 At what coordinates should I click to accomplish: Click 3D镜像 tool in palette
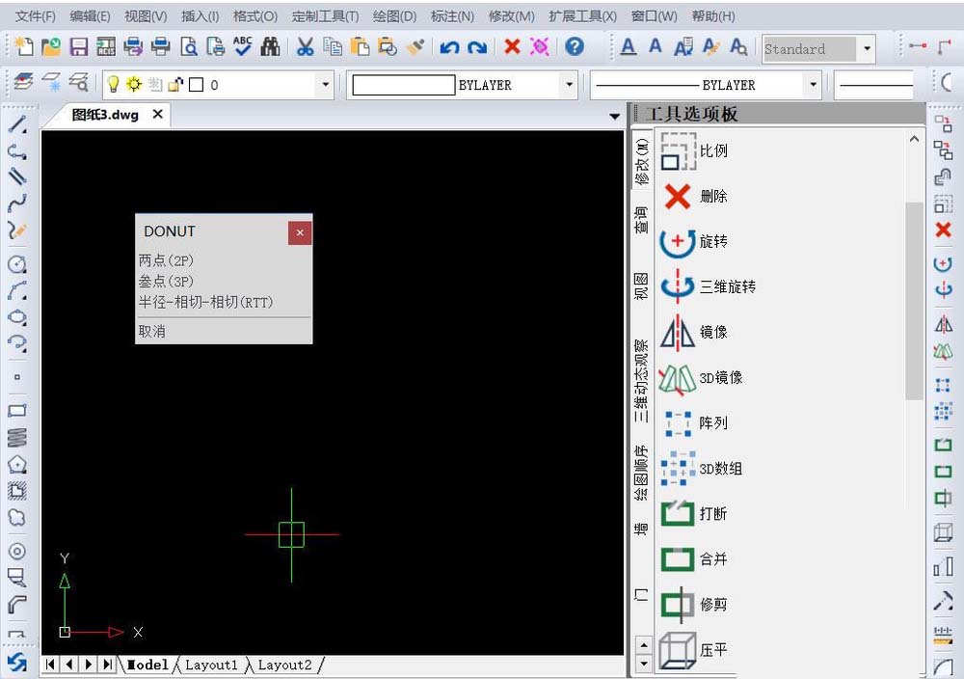click(701, 378)
